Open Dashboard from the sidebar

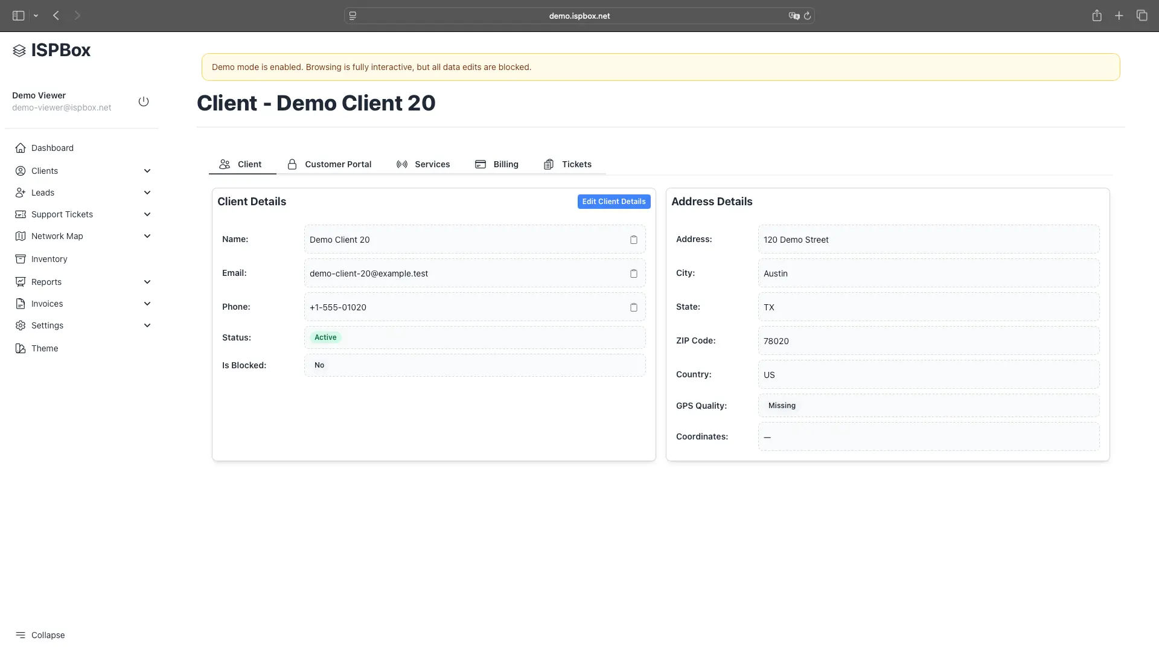click(53, 148)
